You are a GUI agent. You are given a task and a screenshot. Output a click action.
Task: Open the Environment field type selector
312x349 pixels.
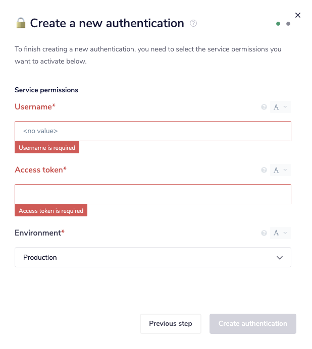(280, 233)
